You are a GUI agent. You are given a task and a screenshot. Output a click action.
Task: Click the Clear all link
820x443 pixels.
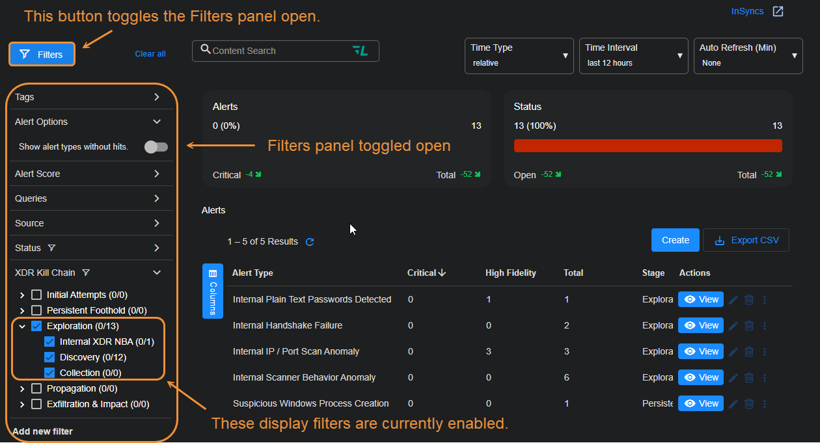click(x=150, y=54)
